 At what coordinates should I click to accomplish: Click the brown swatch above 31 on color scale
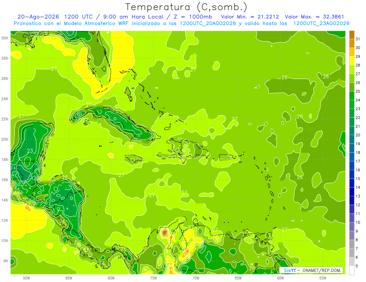tap(352, 34)
